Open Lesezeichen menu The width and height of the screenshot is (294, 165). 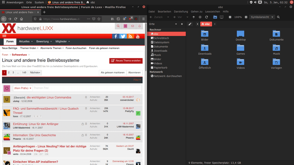pos(212,12)
